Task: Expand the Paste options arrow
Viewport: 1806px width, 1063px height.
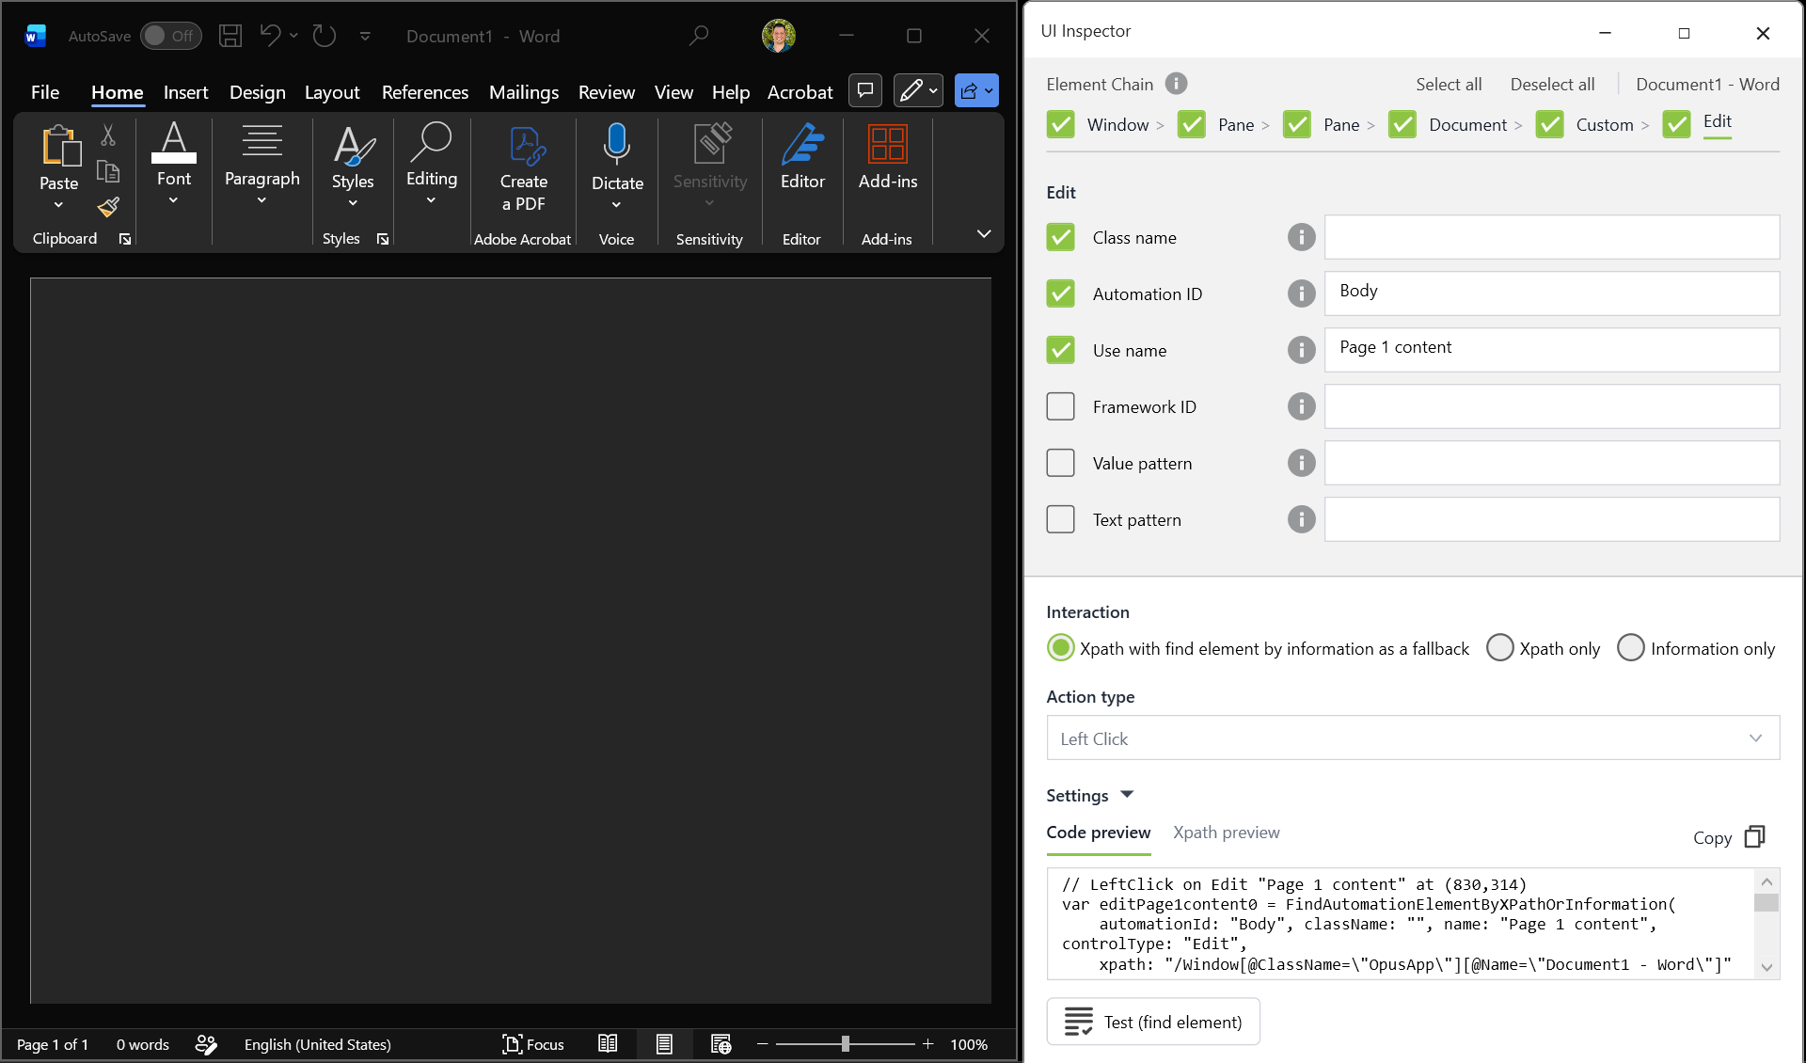Action: pyautogui.click(x=58, y=205)
